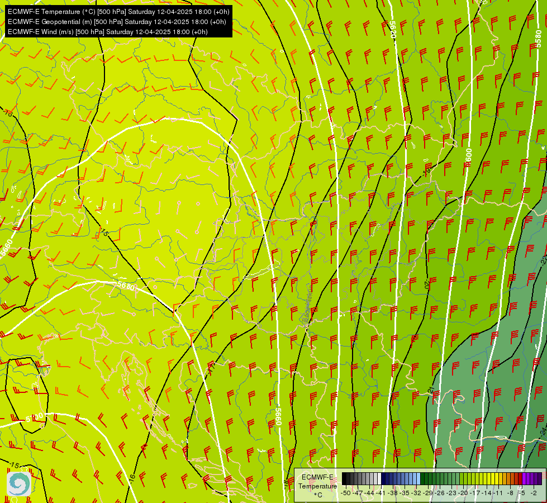Click the legend tick label -38

tap(393, 493)
